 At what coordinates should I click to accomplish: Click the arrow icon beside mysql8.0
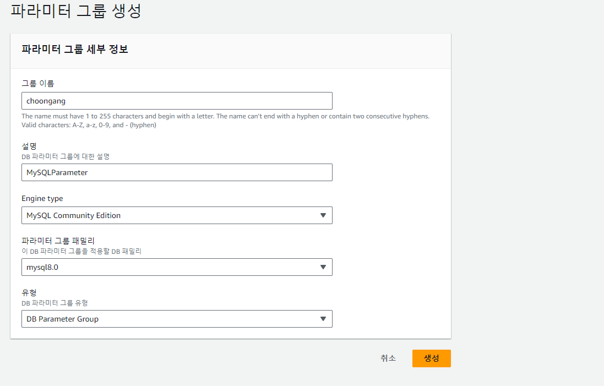[x=323, y=267]
